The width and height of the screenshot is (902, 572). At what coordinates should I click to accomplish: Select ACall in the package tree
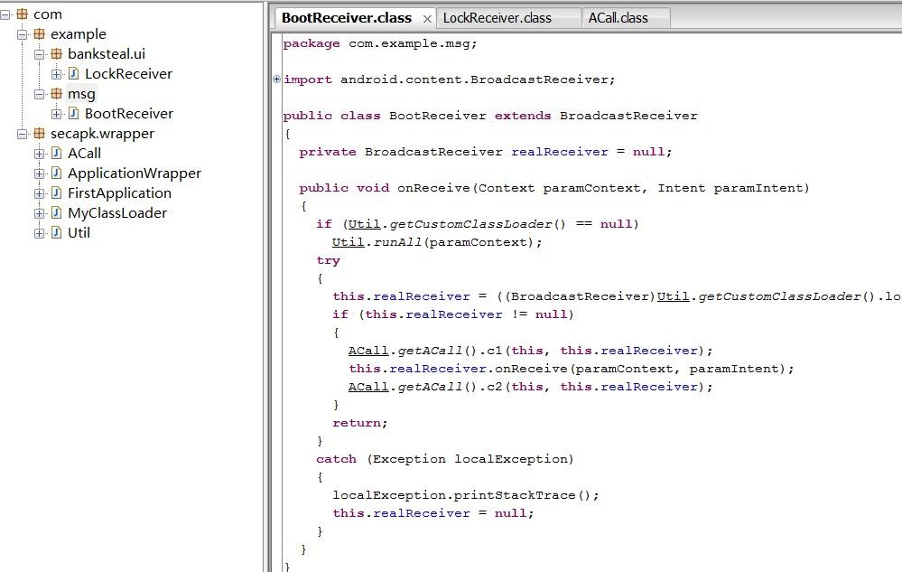(x=85, y=154)
